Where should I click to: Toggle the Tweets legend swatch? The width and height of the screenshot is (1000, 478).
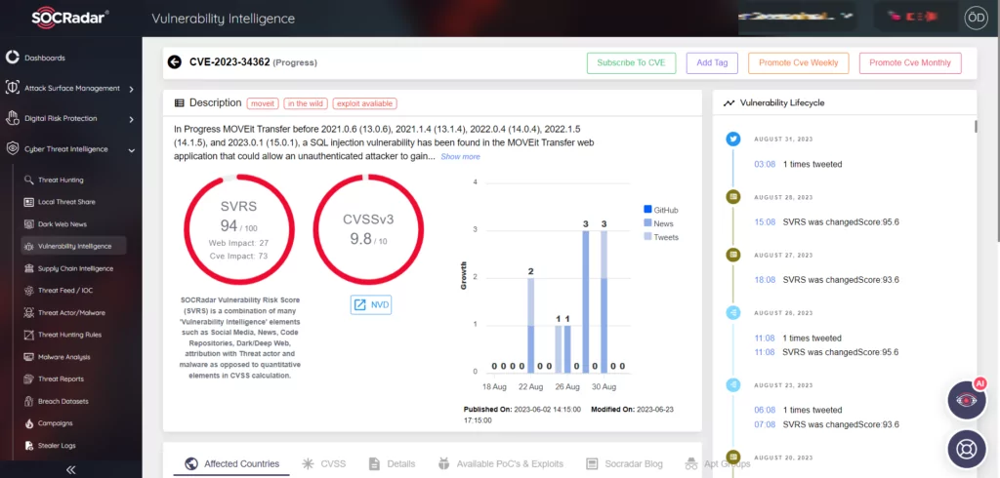(x=648, y=237)
